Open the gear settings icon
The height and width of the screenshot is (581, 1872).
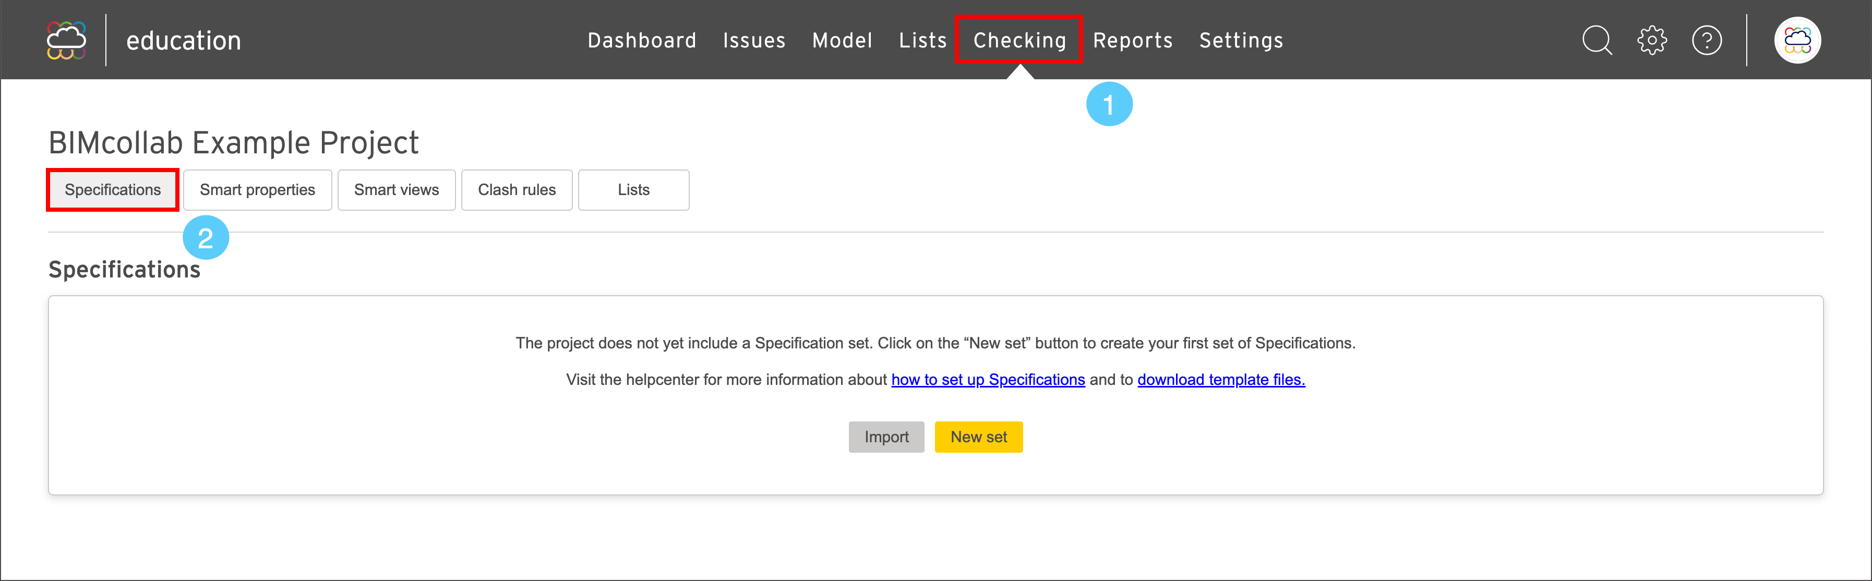coord(1652,40)
